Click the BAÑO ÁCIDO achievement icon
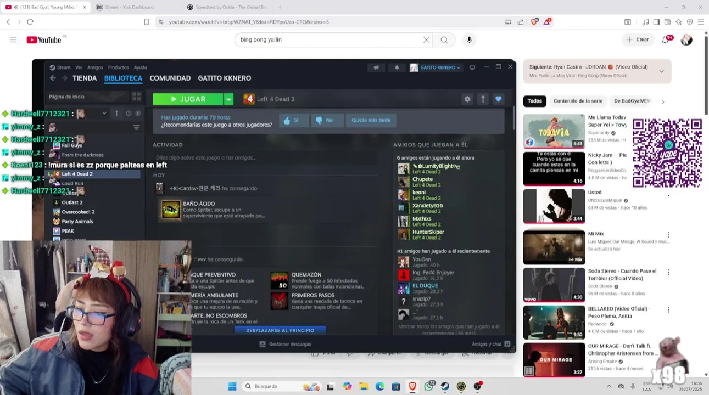This screenshot has width=709, height=395. click(170, 210)
